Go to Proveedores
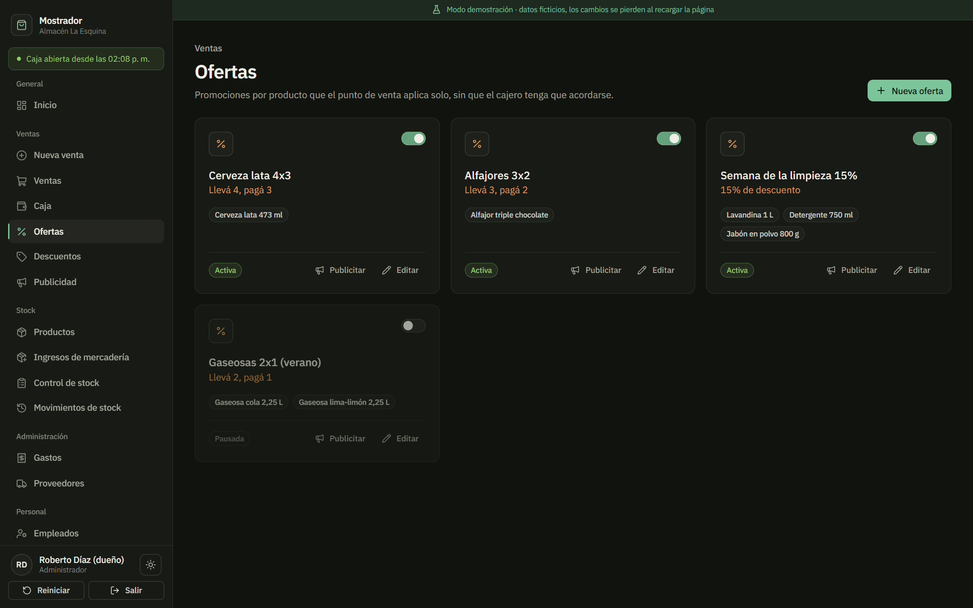Screen dimensions: 973x608 point(86,483)
